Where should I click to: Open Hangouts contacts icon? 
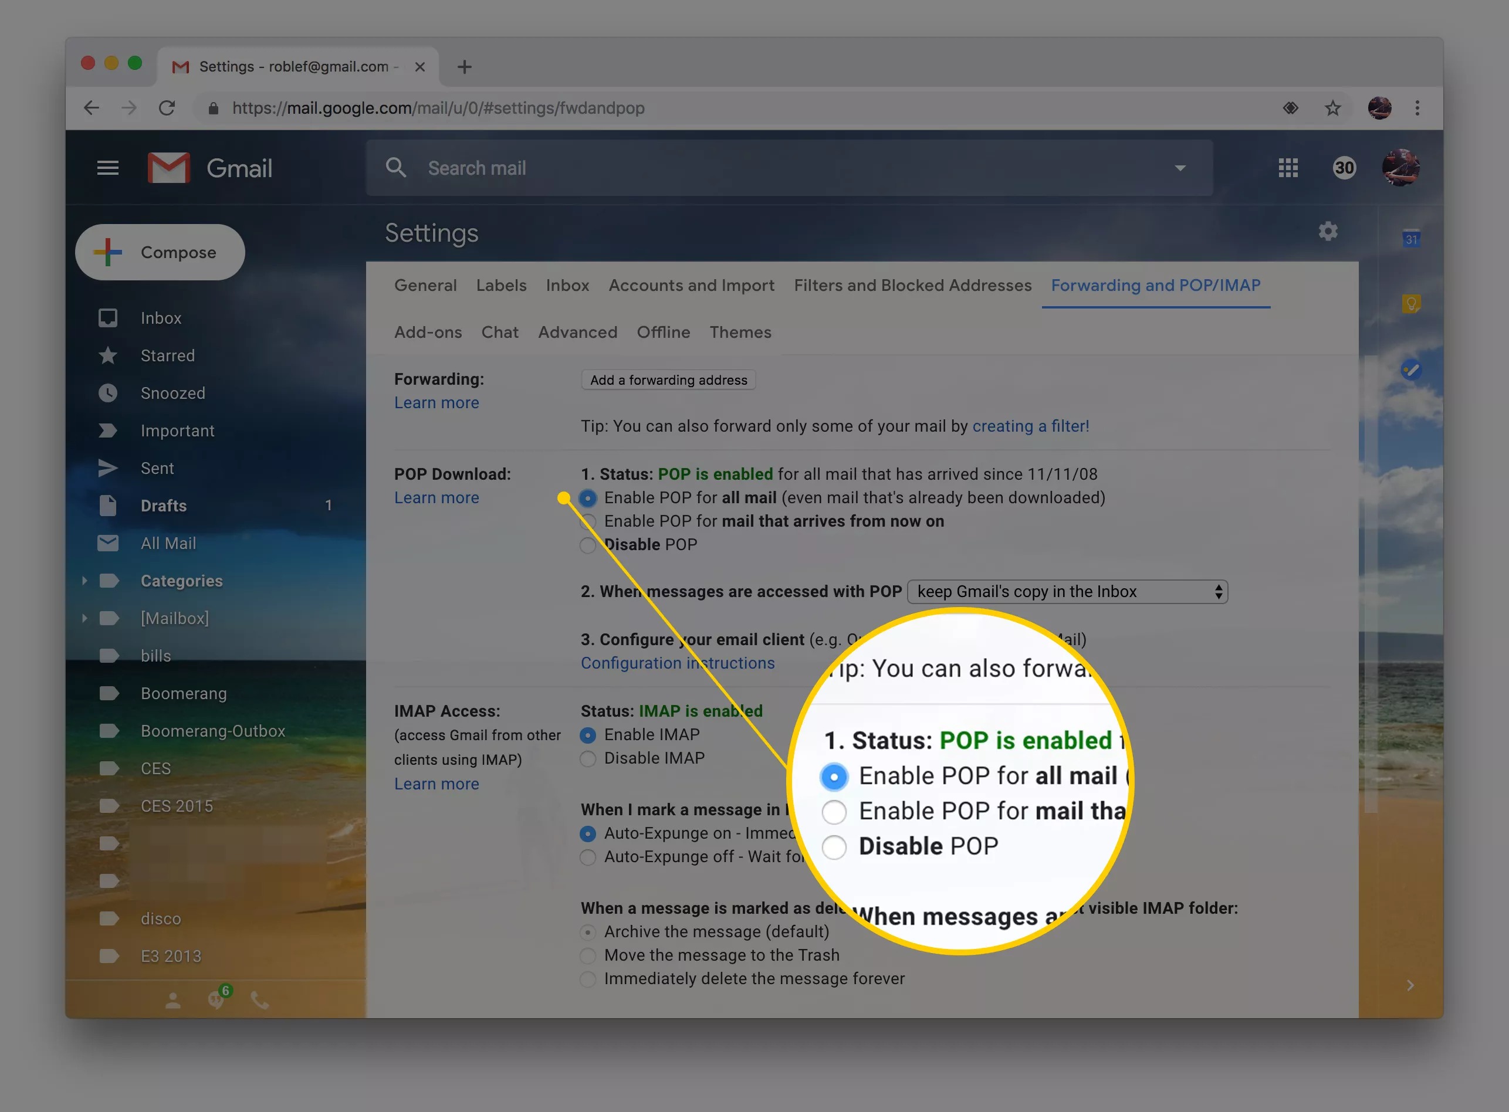[x=173, y=1001]
